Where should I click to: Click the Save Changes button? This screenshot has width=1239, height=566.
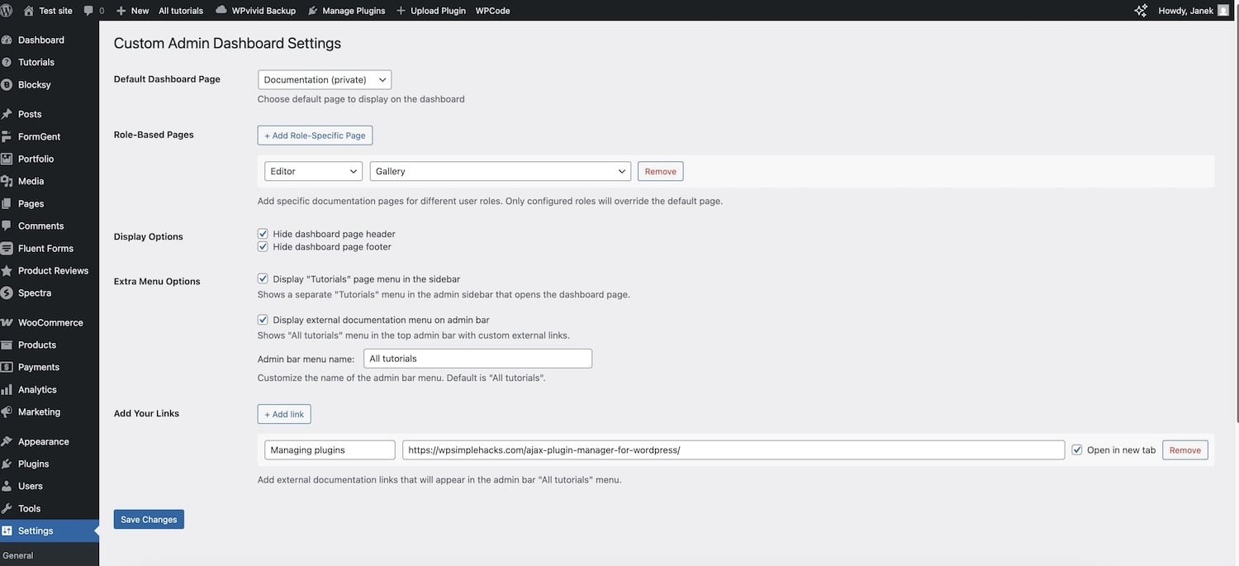point(149,517)
